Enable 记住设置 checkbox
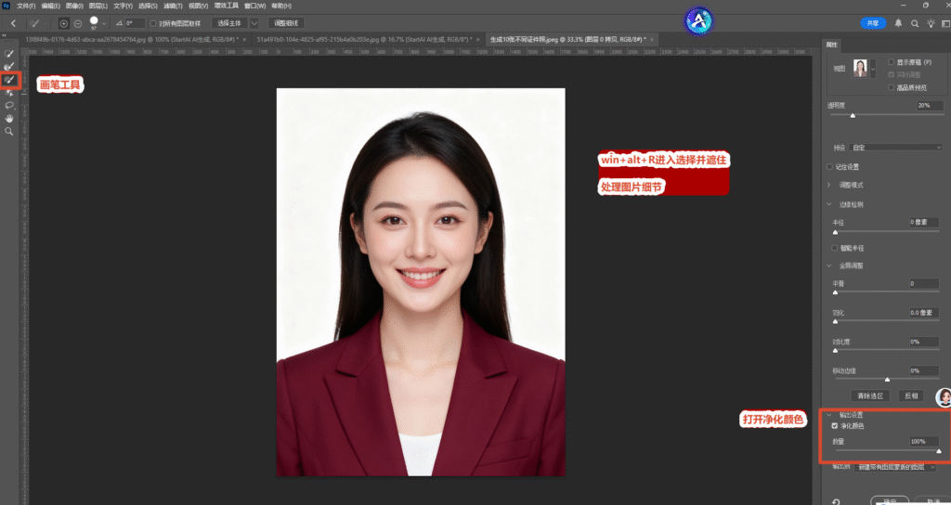The width and height of the screenshot is (951, 505). [829, 167]
